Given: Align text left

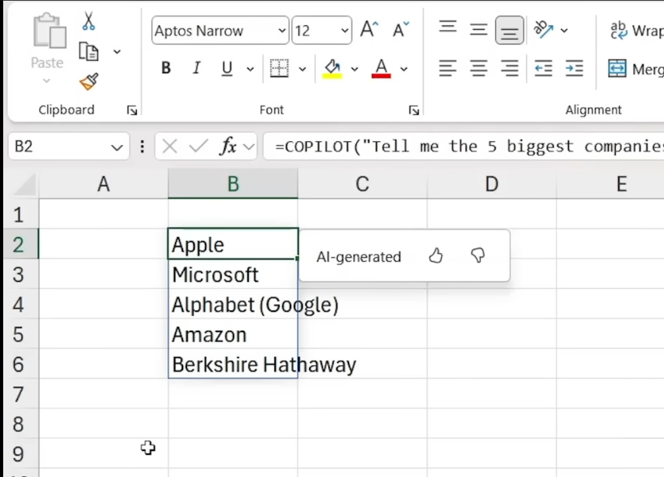Looking at the screenshot, I should (448, 68).
